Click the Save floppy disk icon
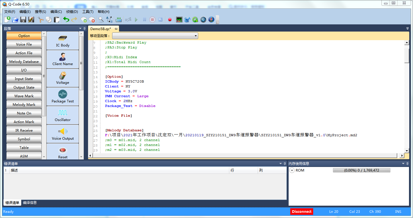 (x=23, y=20)
